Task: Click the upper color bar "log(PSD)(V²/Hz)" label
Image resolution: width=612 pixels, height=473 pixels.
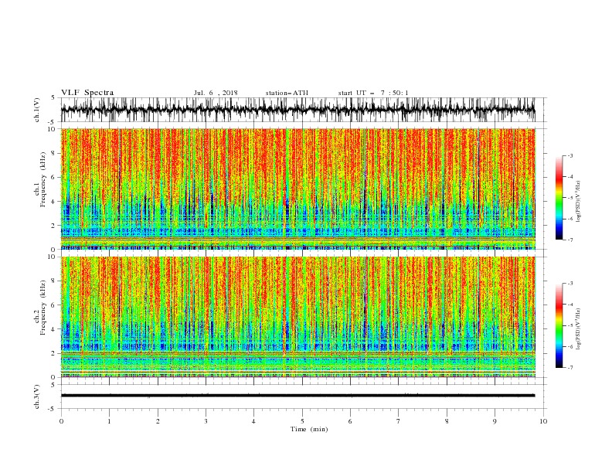Action: point(578,202)
